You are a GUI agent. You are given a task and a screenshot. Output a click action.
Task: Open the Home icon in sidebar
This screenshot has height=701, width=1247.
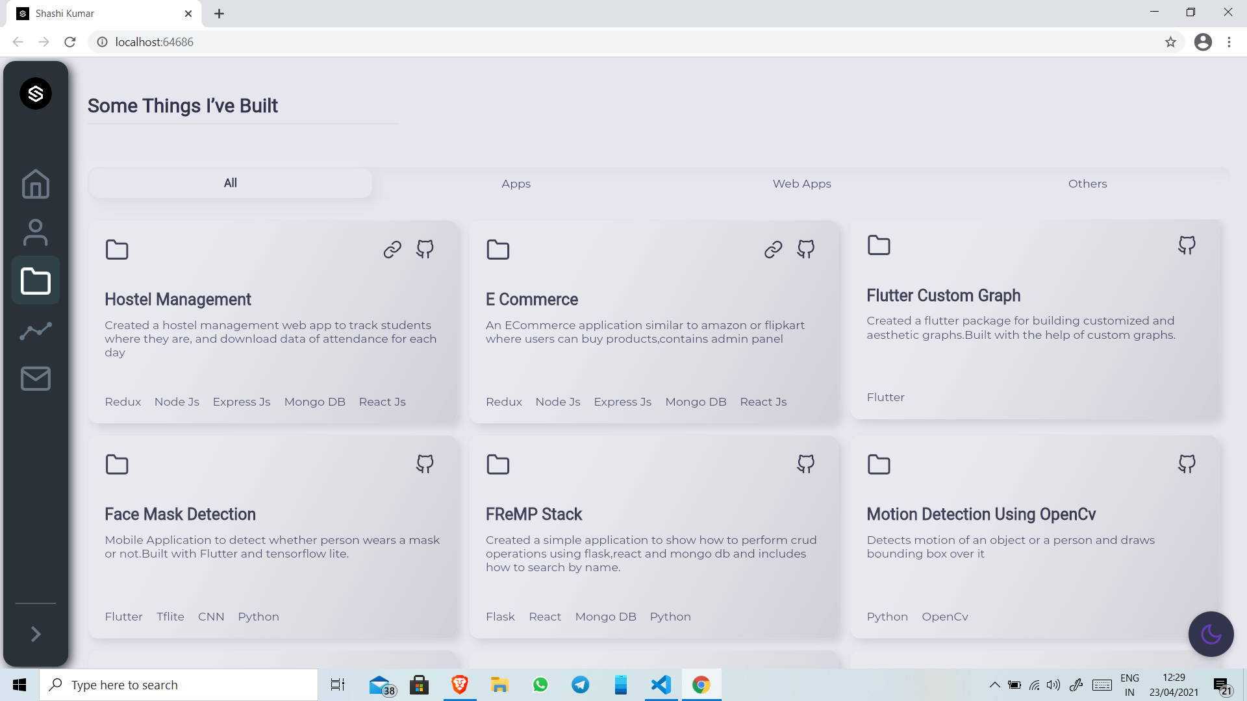click(35, 184)
